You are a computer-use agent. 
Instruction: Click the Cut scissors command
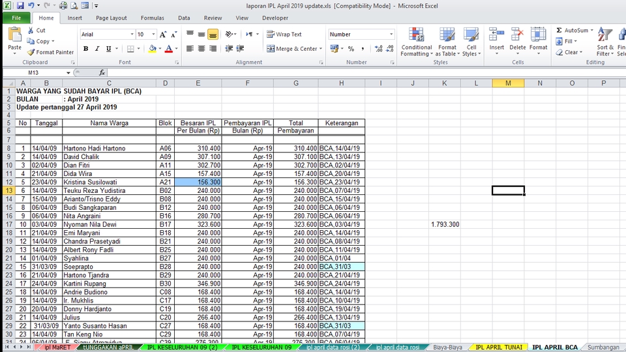[x=37, y=31]
